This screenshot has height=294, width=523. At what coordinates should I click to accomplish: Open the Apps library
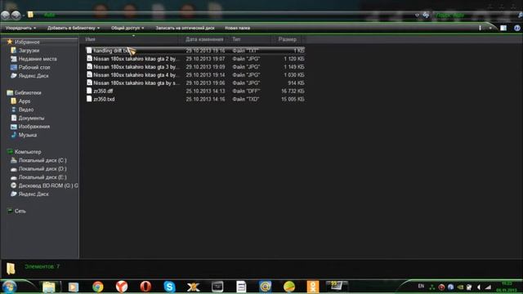click(x=25, y=101)
